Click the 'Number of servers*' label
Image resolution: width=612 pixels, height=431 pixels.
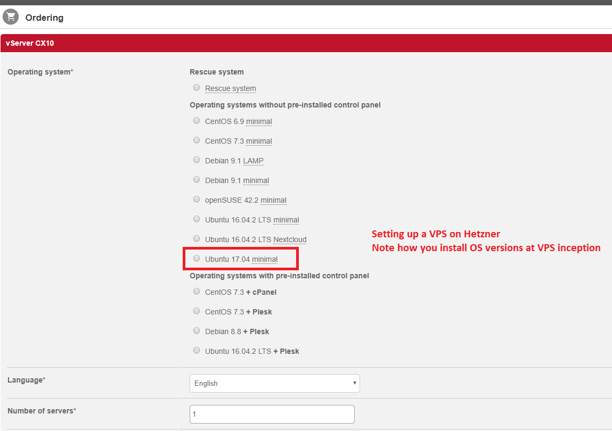click(x=42, y=411)
